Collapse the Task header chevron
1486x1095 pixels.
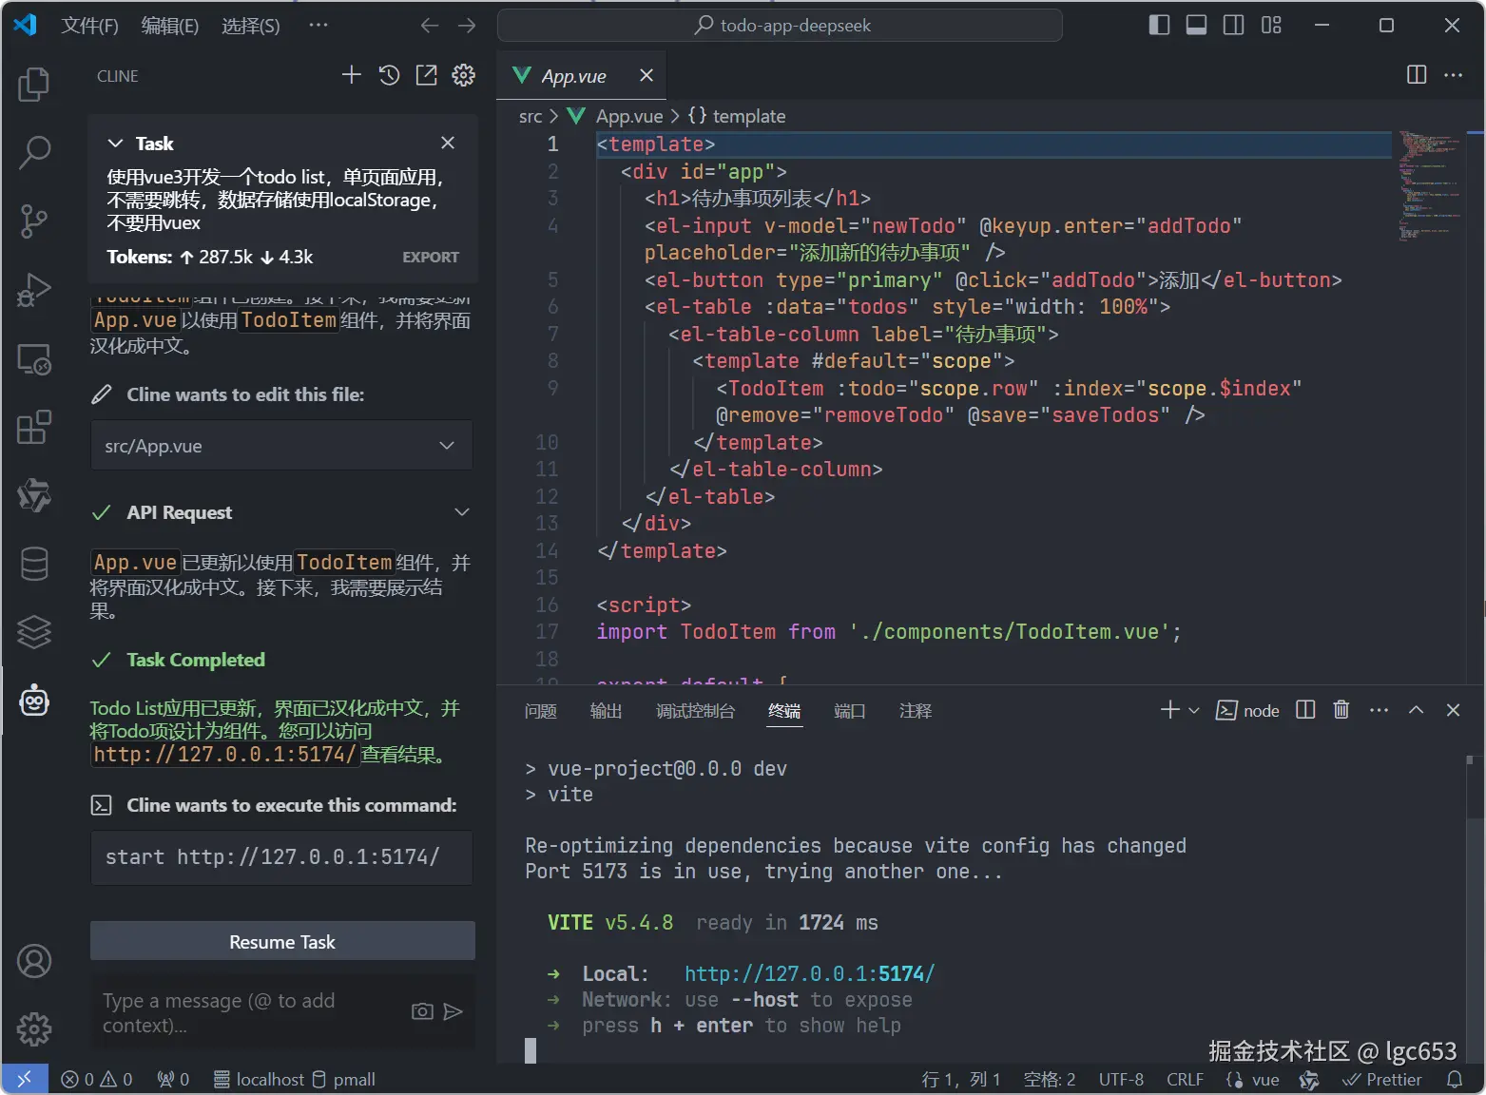click(115, 144)
